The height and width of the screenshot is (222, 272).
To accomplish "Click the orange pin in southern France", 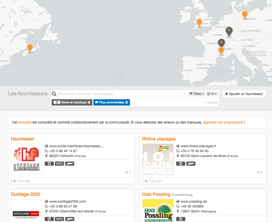I will pyautogui.click(x=221, y=51).
